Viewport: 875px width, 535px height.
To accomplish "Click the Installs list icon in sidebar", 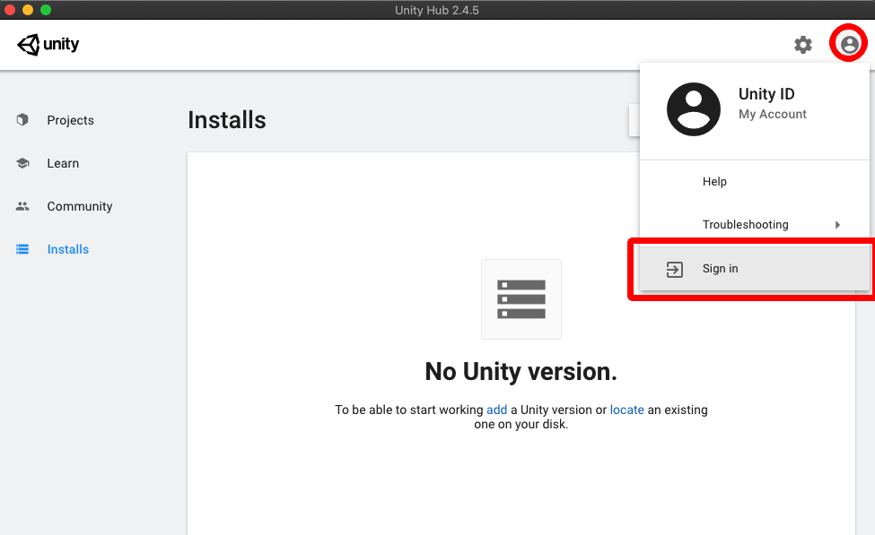I will point(22,249).
